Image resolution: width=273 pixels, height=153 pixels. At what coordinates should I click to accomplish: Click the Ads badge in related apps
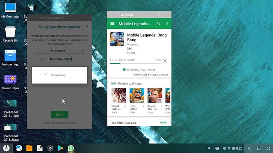(114, 83)
